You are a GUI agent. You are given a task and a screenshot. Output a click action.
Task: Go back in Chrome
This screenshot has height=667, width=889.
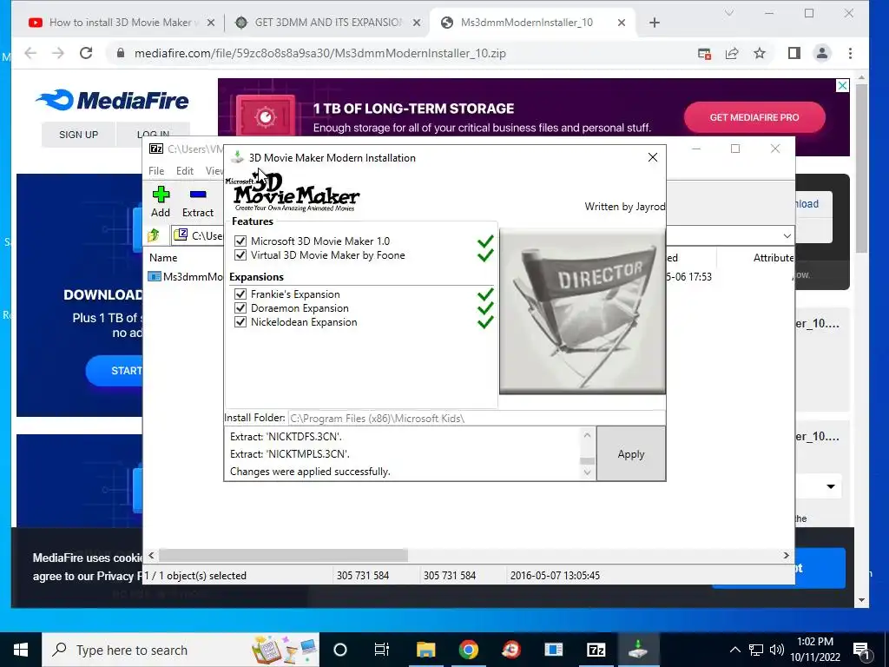click(x=30, y=53)
